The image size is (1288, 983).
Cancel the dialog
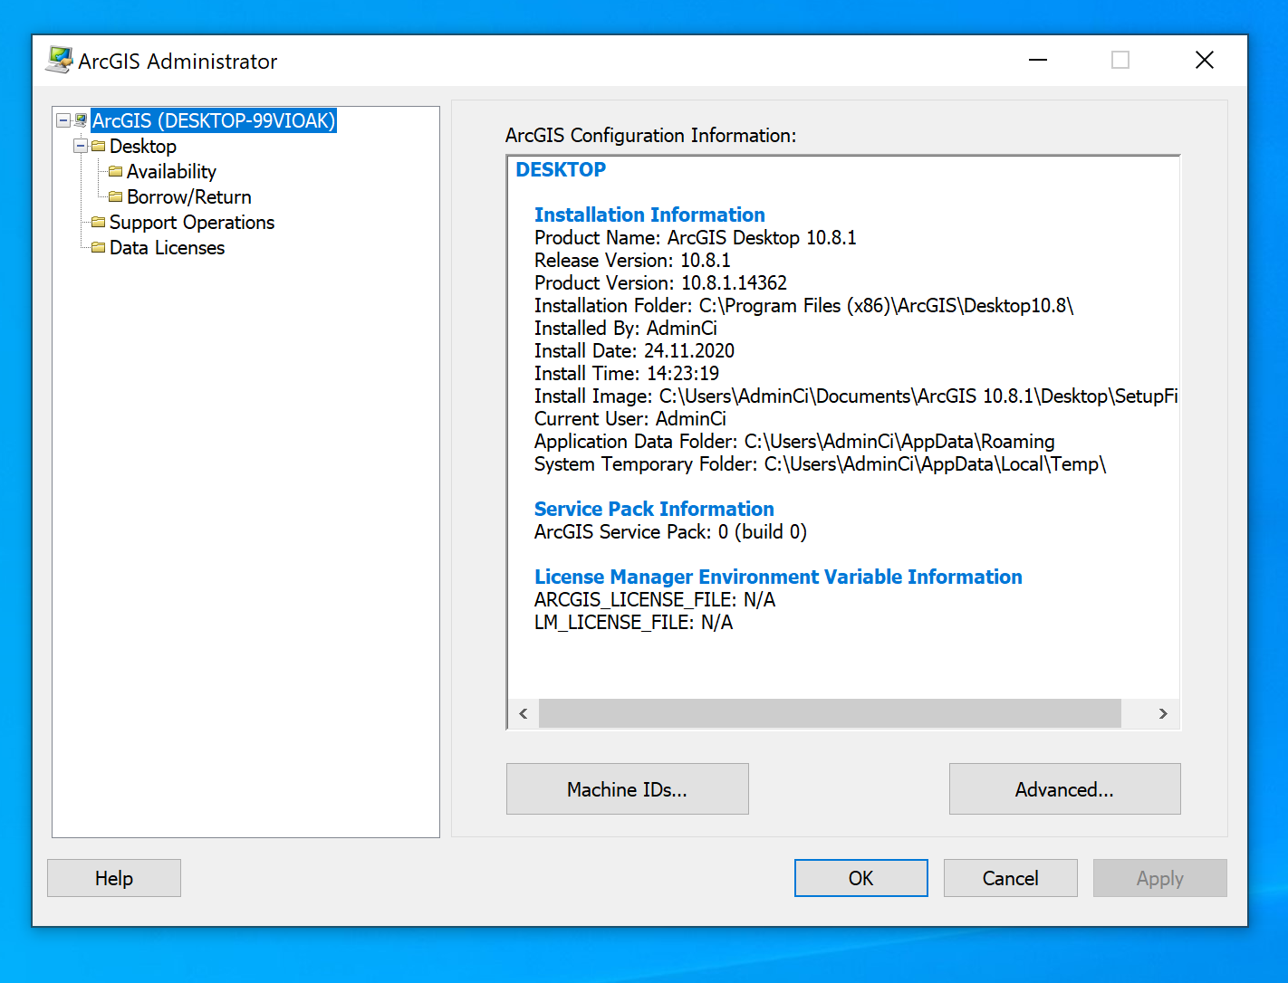(x=1010, y=878)
